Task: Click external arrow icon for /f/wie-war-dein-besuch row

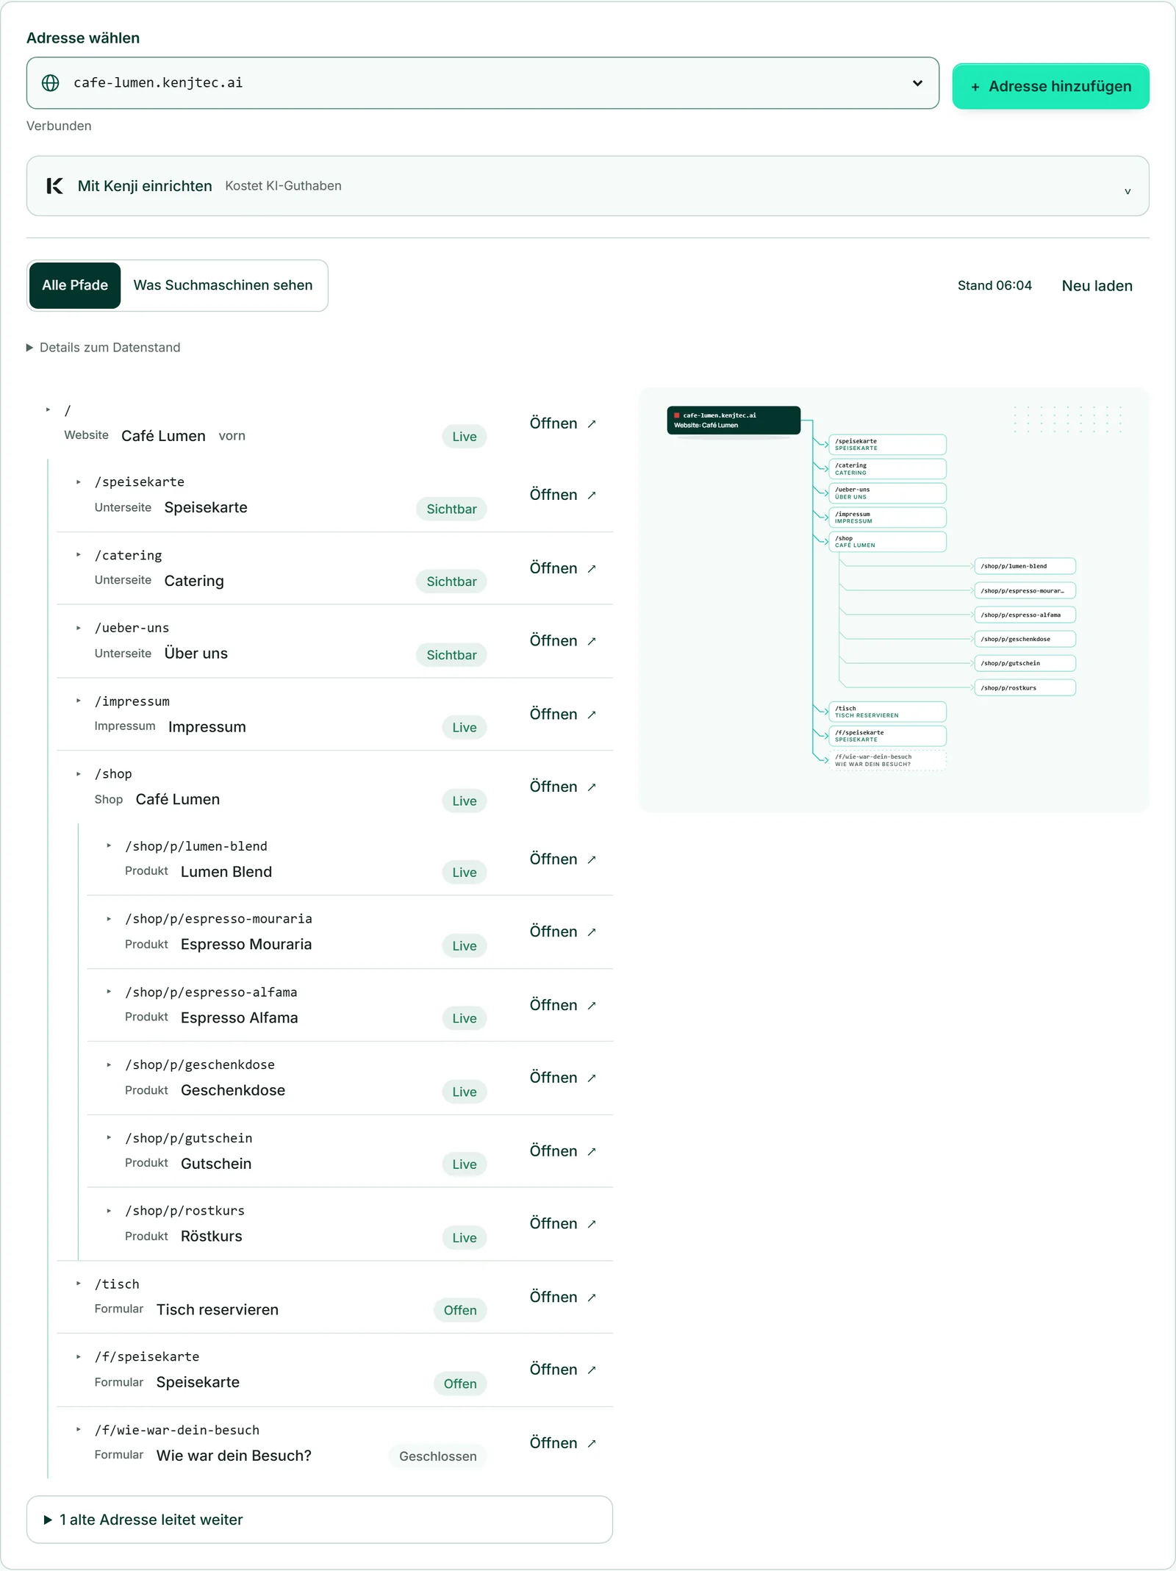Action: click(592, 1444)
